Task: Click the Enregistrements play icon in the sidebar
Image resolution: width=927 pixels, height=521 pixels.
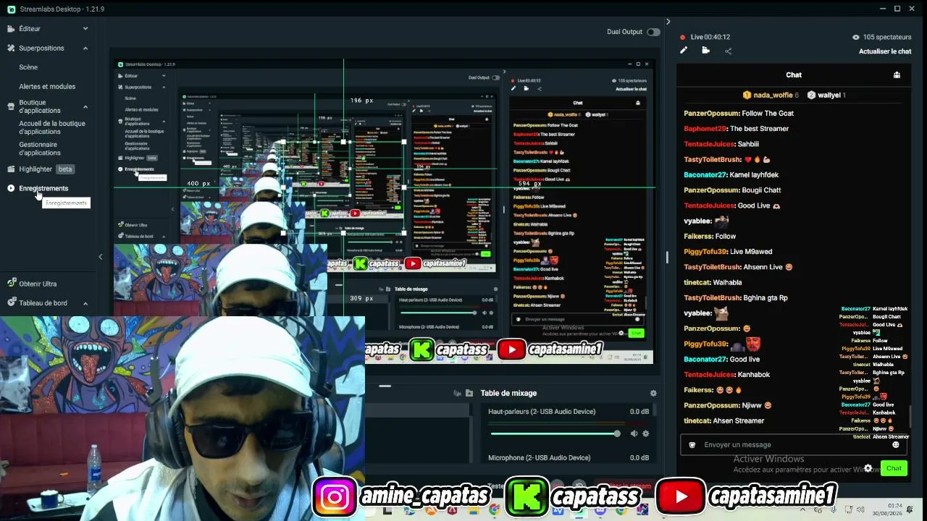Action: point(11,188)
